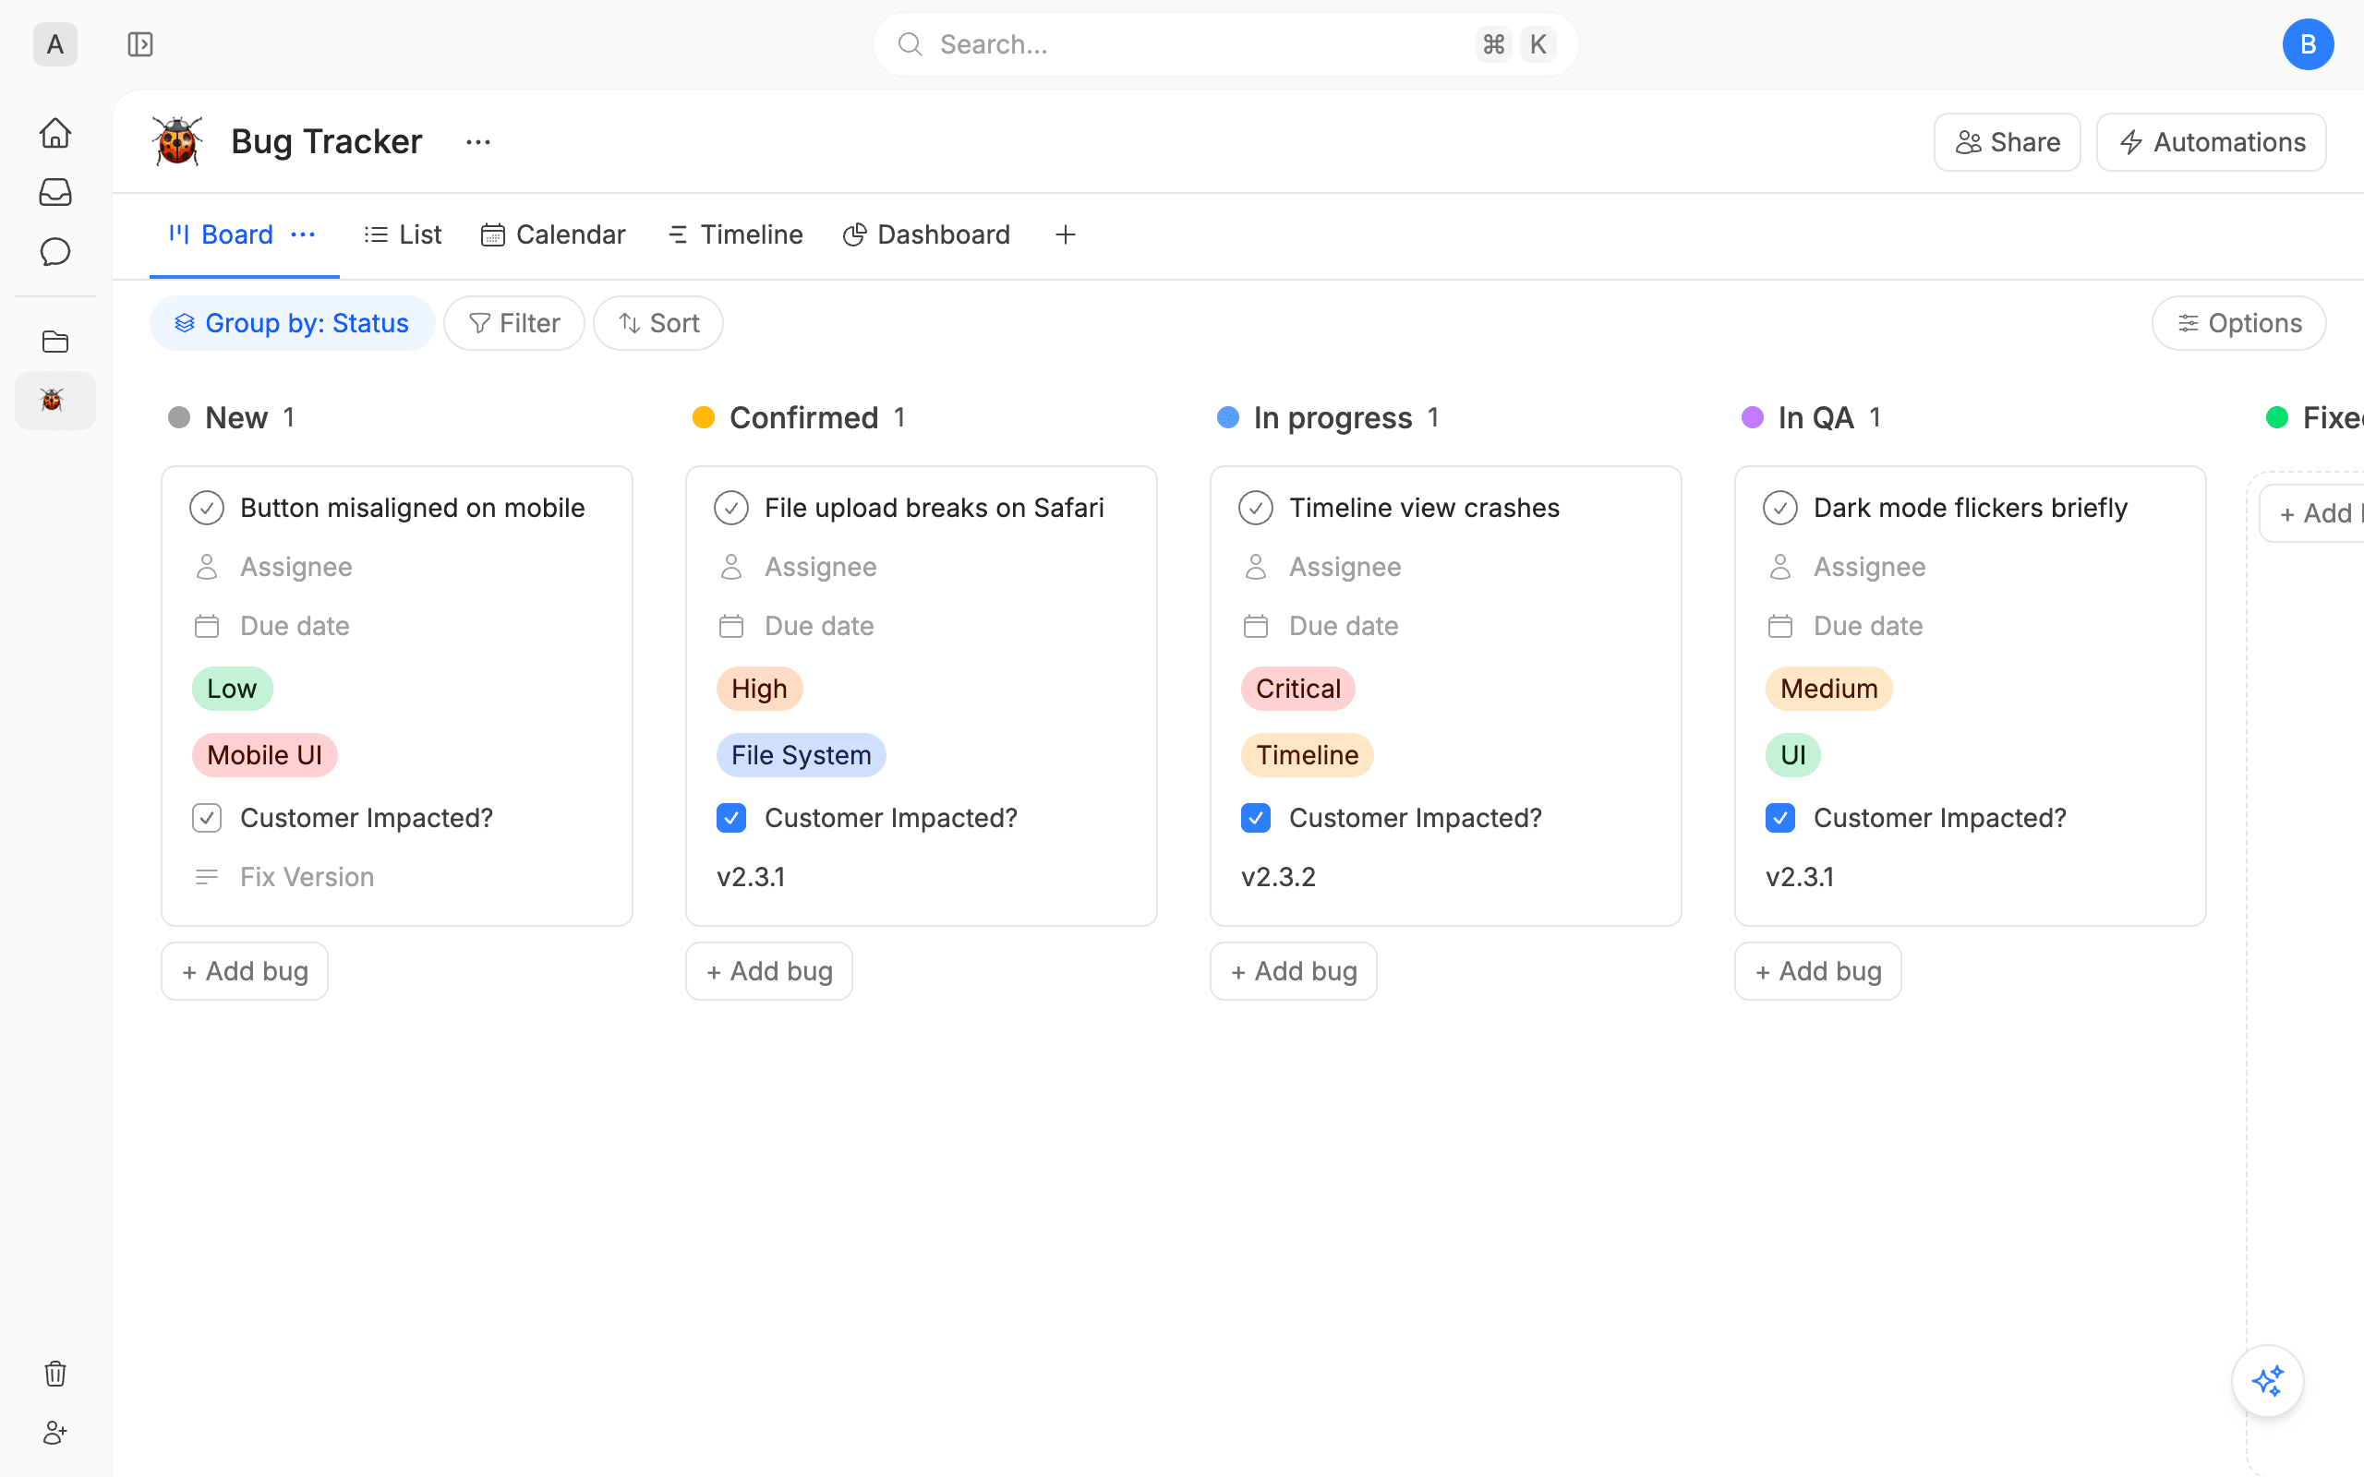Click the Medium priority tag
The width and height of the screenshot is (2364, 1477).
pos(1828,689)
